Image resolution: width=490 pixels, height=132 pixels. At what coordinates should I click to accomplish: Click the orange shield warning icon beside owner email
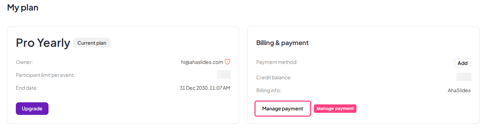227,62
